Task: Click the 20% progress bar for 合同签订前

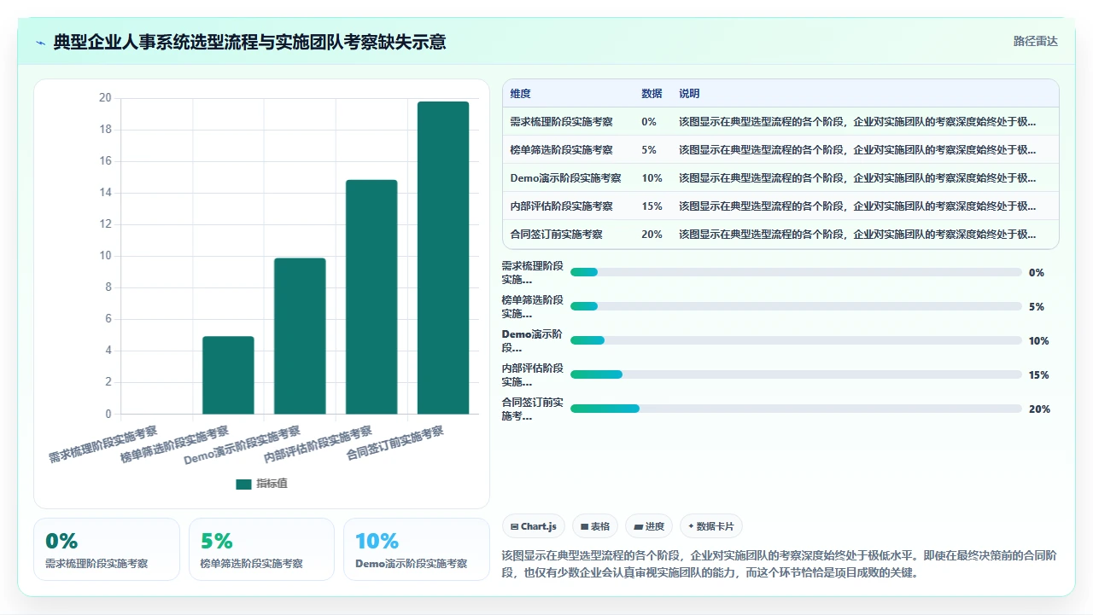Action: click(x=796, y=409)
